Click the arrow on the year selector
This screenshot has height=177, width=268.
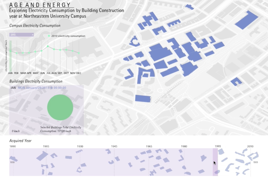[33, 35]
